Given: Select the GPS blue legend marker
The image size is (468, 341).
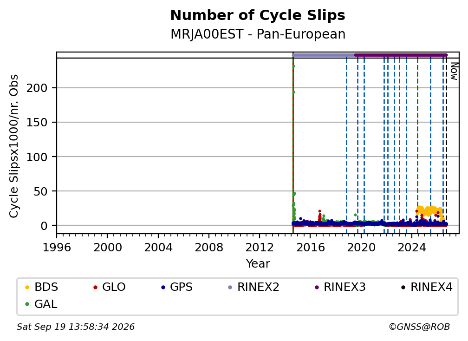Looking at the screenshot, I should [x=163, y=288].
